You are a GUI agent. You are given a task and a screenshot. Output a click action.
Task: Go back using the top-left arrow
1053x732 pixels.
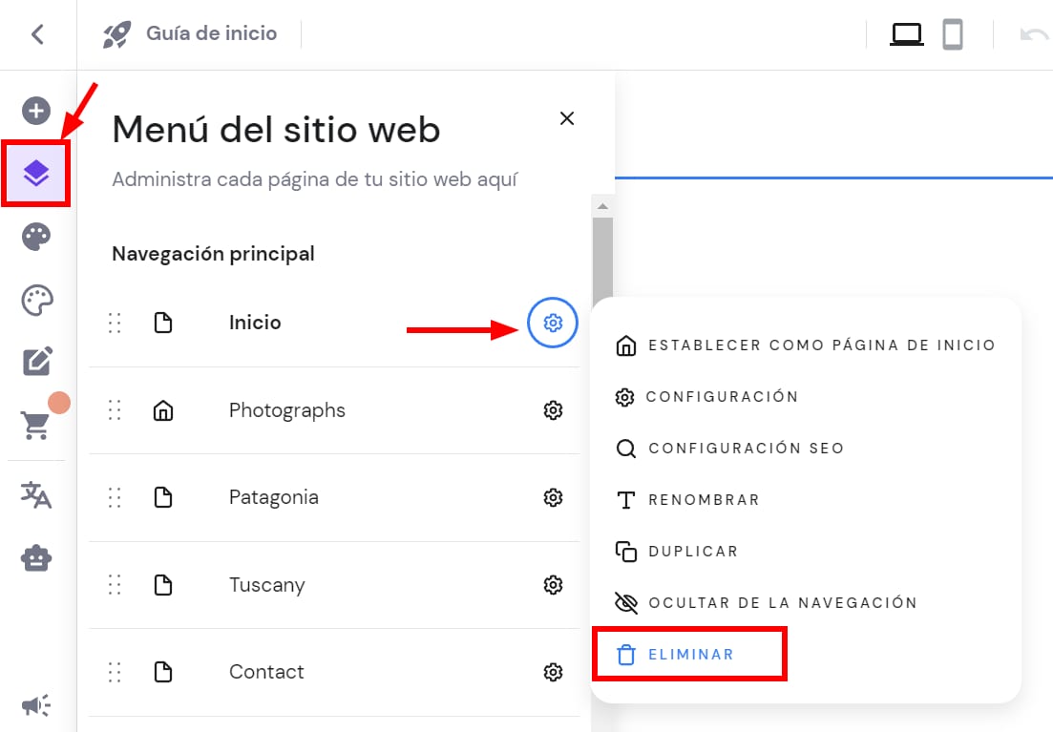[37, 34]
